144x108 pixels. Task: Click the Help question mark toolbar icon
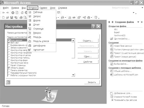tap(96, 17)
